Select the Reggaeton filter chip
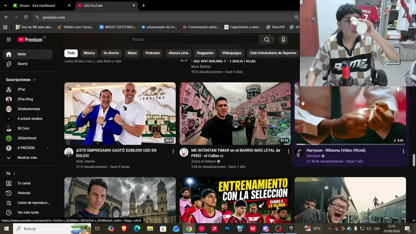This screenshot has height=234, width=416. click(205, 53)
